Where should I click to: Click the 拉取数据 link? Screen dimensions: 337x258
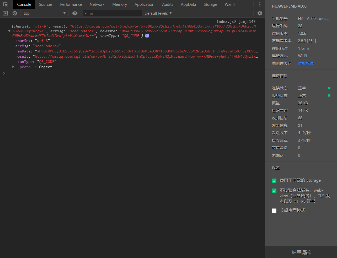[306, 63]
